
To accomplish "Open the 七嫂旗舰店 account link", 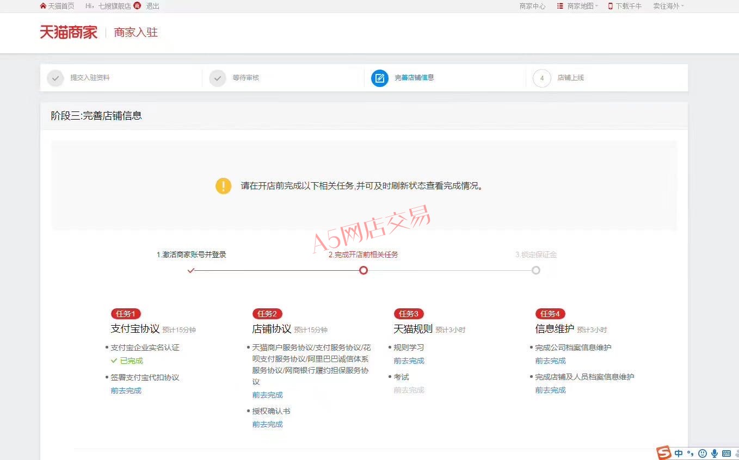I will tap(114, 6).
